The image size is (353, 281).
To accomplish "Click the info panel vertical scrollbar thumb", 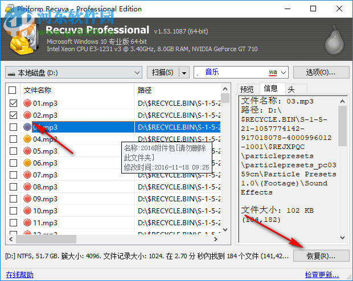I will pyautogui.click(x=342, y=126).
